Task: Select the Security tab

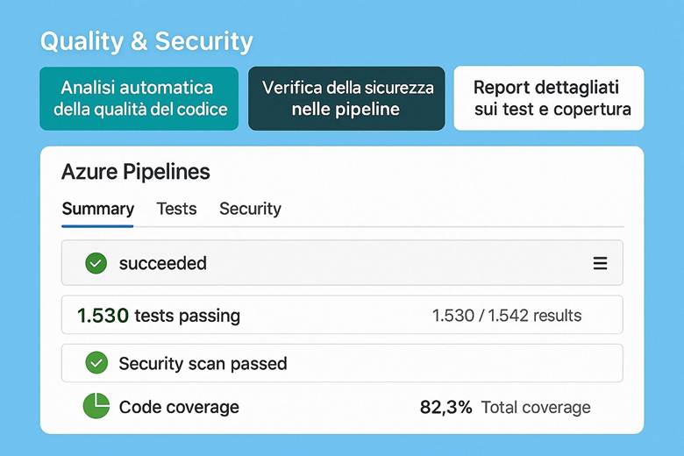Action: click(250, 209)
